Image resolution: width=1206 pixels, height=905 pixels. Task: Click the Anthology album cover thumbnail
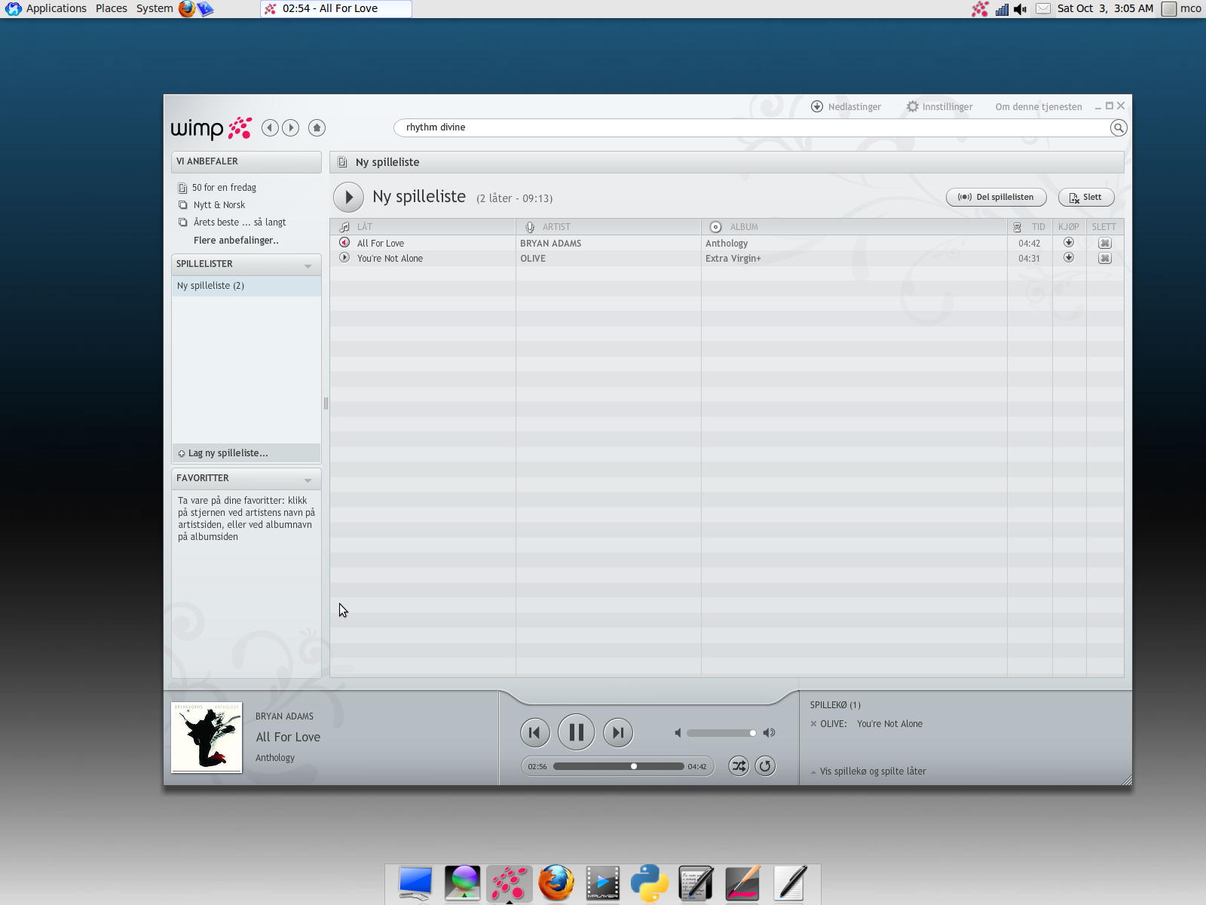pyautogui.click(x=207, y=738)
